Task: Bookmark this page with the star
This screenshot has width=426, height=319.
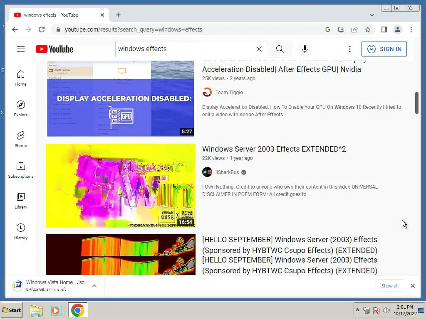Action: 368,29
